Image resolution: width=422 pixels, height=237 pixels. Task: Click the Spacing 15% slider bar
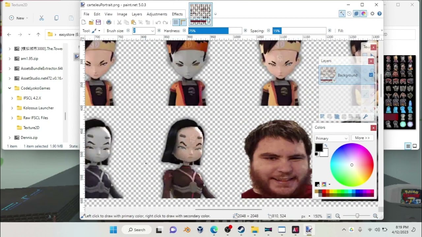click(299, 31)
